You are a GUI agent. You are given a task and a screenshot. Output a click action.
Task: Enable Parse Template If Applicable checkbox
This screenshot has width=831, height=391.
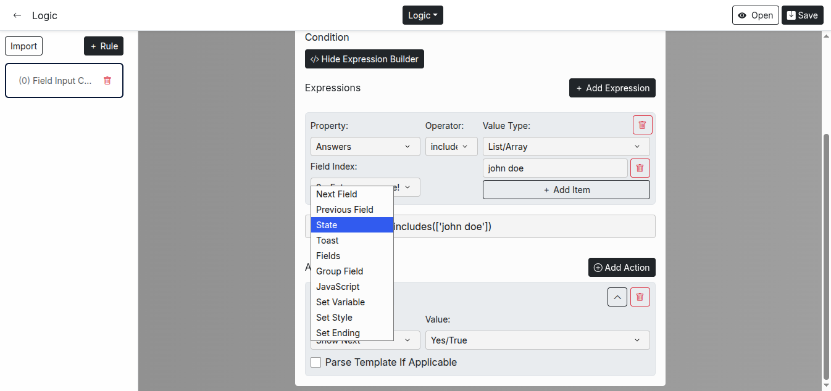(316, 363)
